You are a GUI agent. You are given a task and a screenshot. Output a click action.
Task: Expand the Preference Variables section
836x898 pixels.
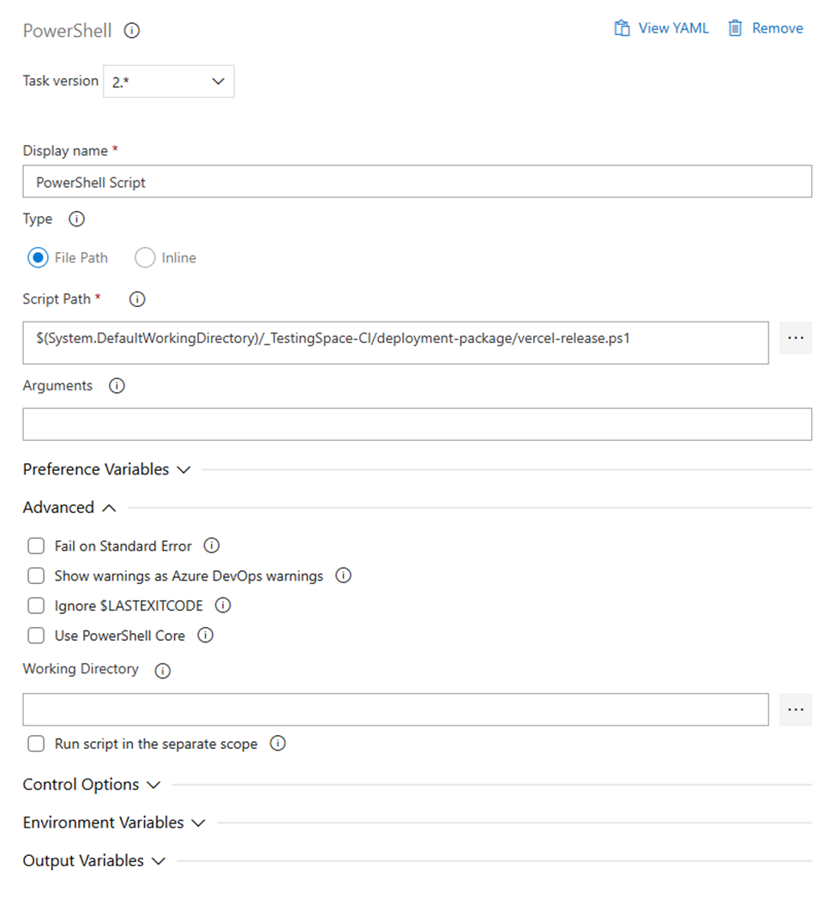point(106,470)
